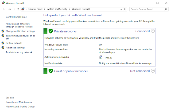Click the green shield beside Private networks
The height and width of the screenshot is (112, 171).
(50, 31)
